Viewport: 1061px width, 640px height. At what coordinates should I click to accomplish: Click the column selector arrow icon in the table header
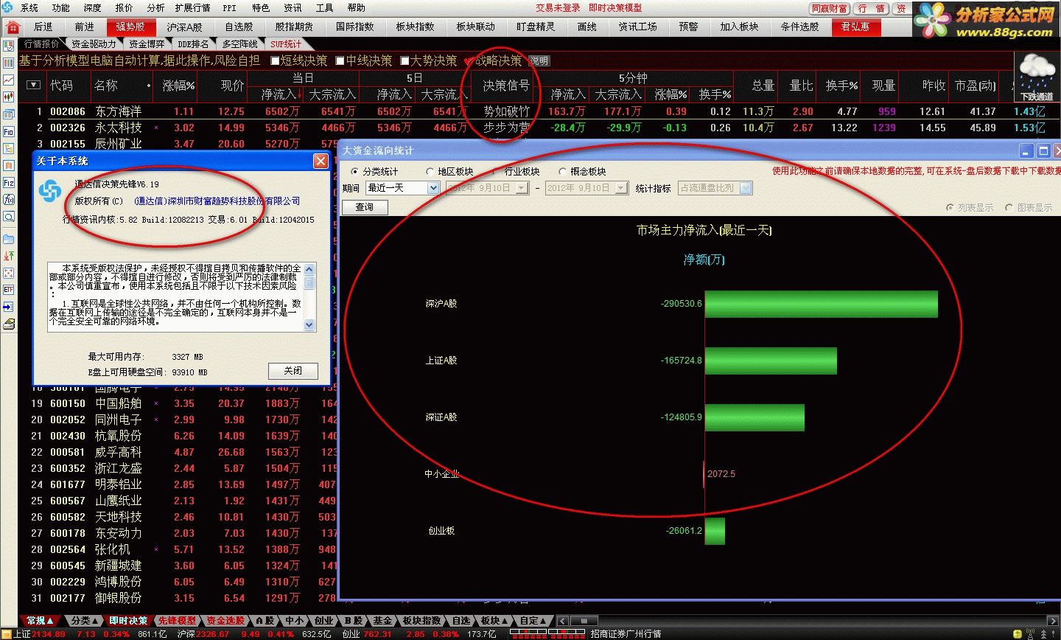coord(32,86)
